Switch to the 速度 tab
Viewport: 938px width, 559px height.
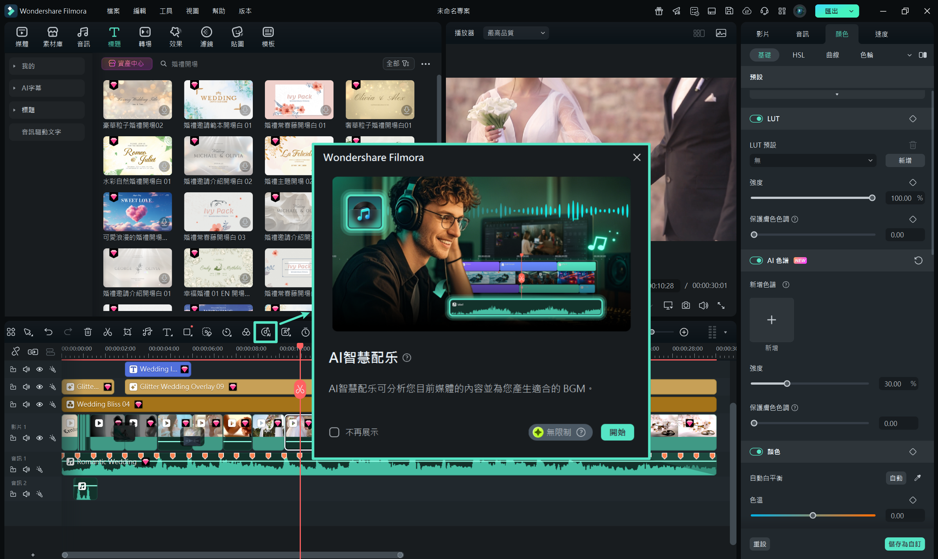pos(882,34)
